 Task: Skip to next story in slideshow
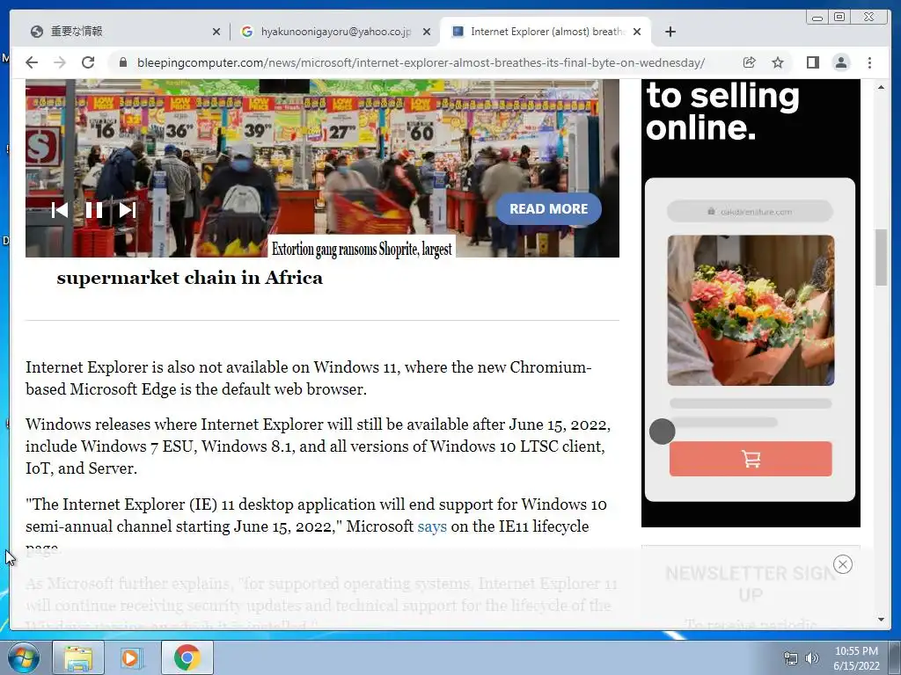pyautogui.click(x=128, y=210)
